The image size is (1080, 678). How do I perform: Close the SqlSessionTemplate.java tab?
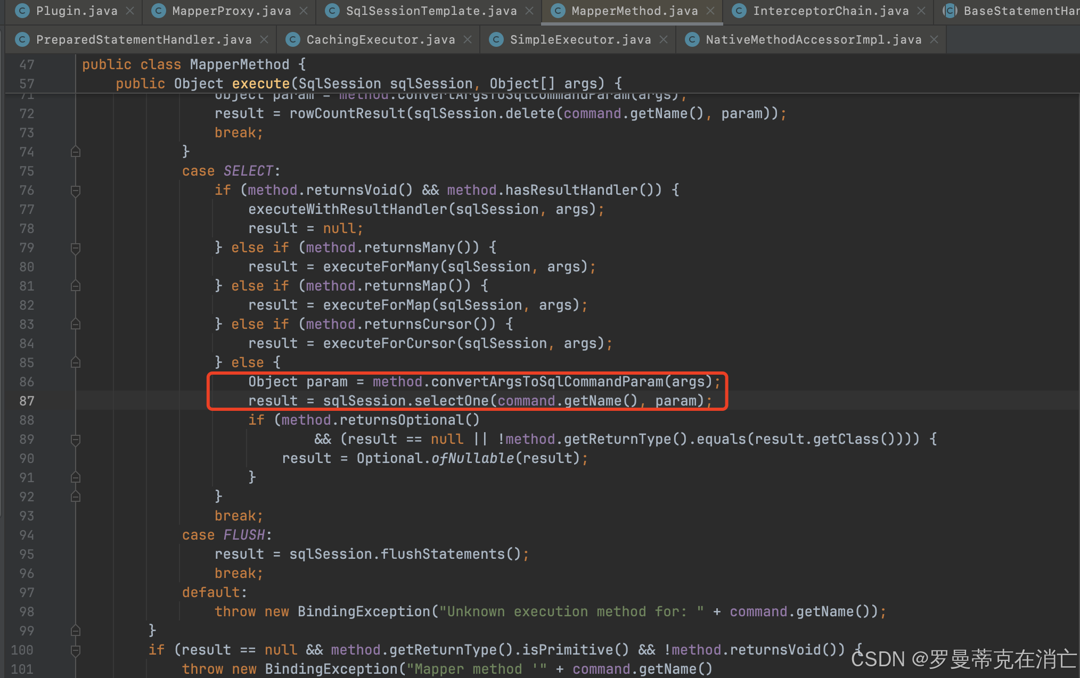pyautogui.click(x=529, y=11)
